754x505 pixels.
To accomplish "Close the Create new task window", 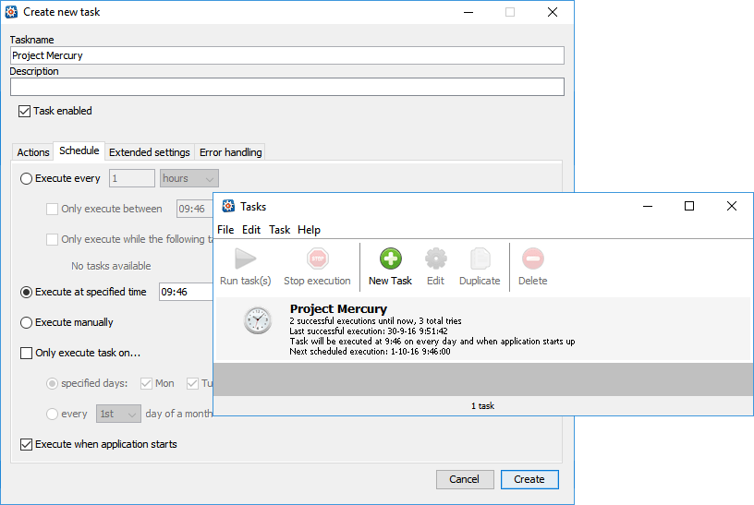I will 553,12.
